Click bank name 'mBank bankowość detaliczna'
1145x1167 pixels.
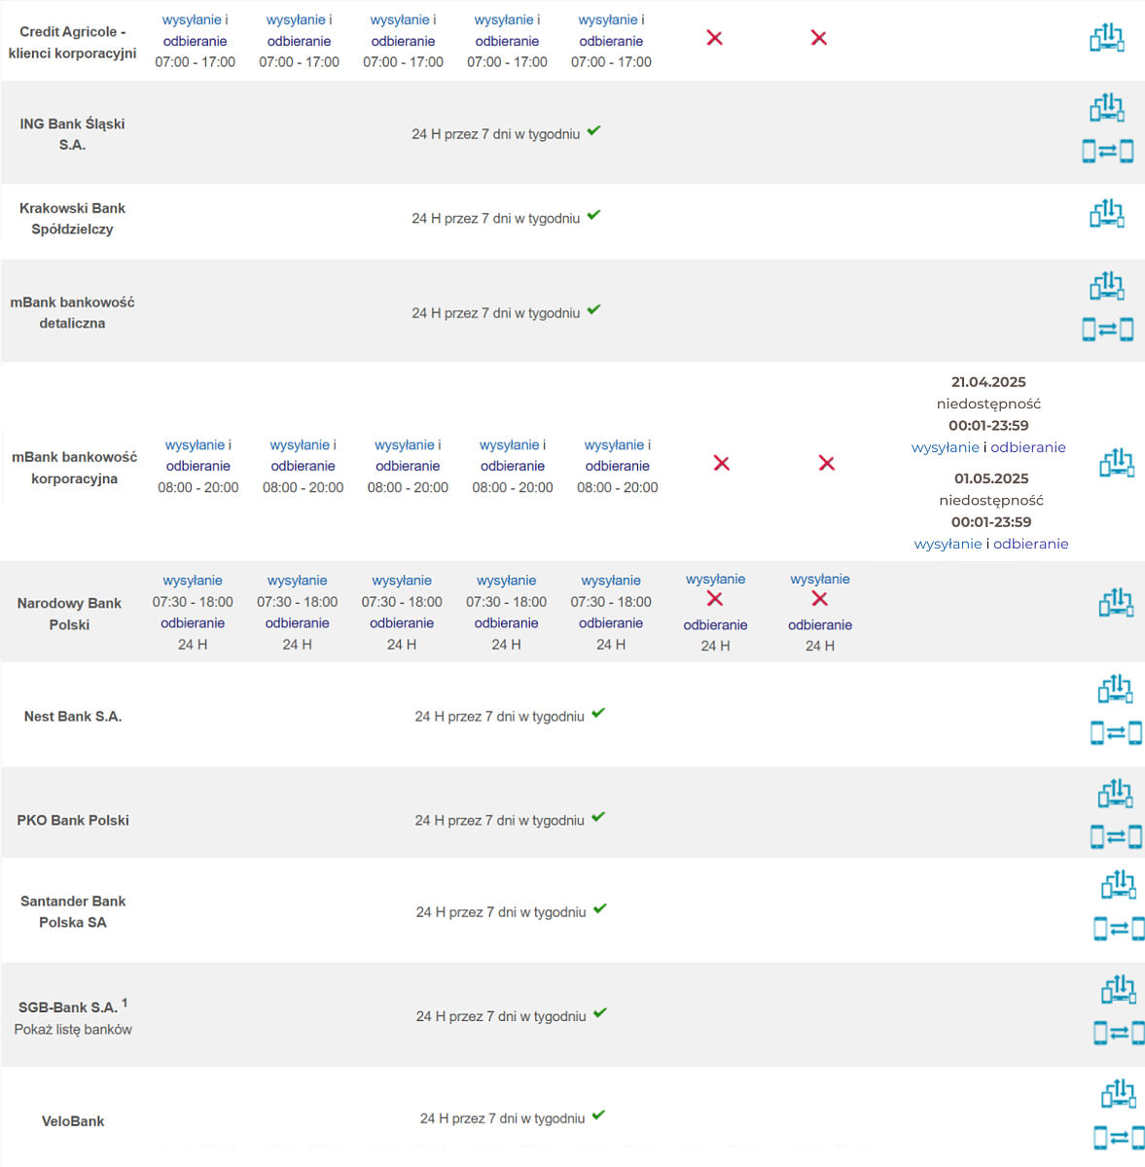point(73,312)
